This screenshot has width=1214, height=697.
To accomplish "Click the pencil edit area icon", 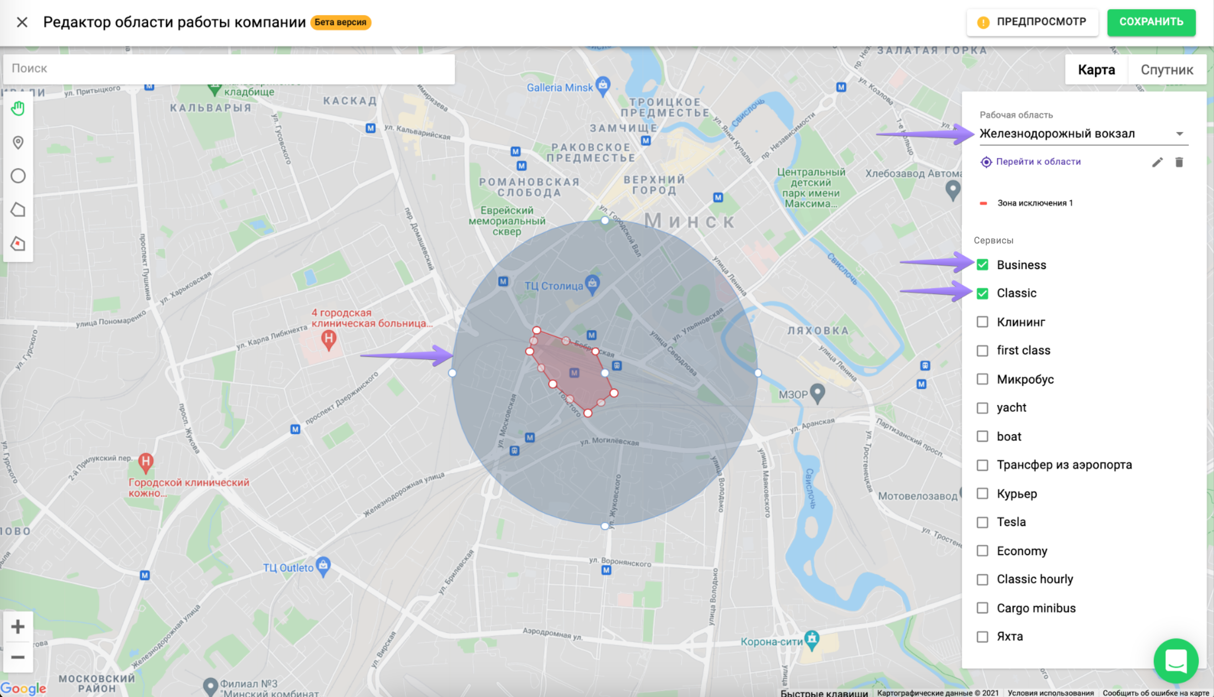I will 1157,162.
